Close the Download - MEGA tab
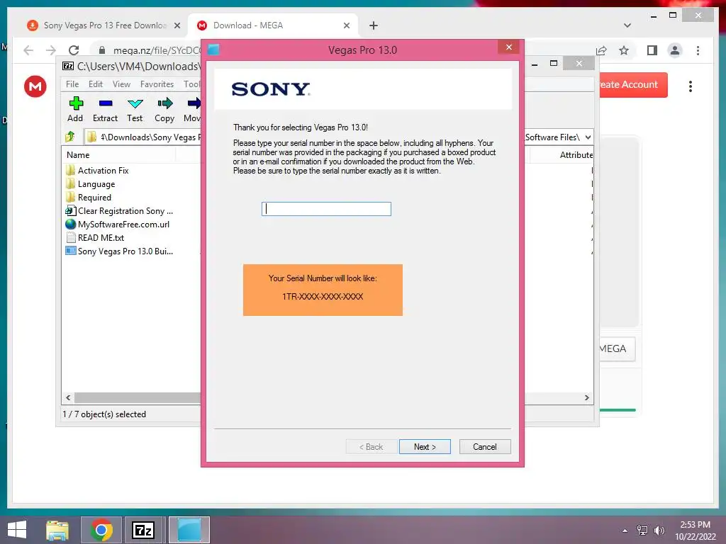726x544 pixels. 346,26
